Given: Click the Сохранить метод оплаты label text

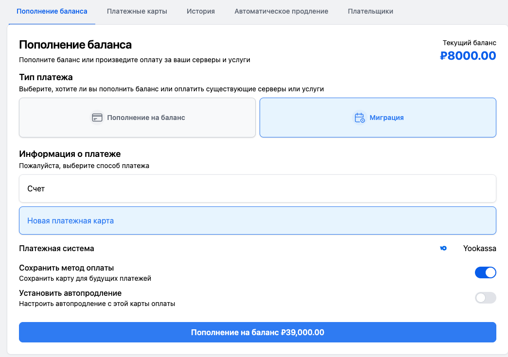Looking at the screenshot, I should point(66,268).
